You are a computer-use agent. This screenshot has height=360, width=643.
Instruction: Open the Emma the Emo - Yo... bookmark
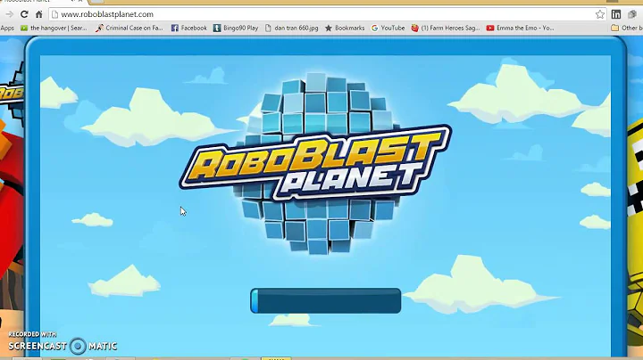[520, 28]
